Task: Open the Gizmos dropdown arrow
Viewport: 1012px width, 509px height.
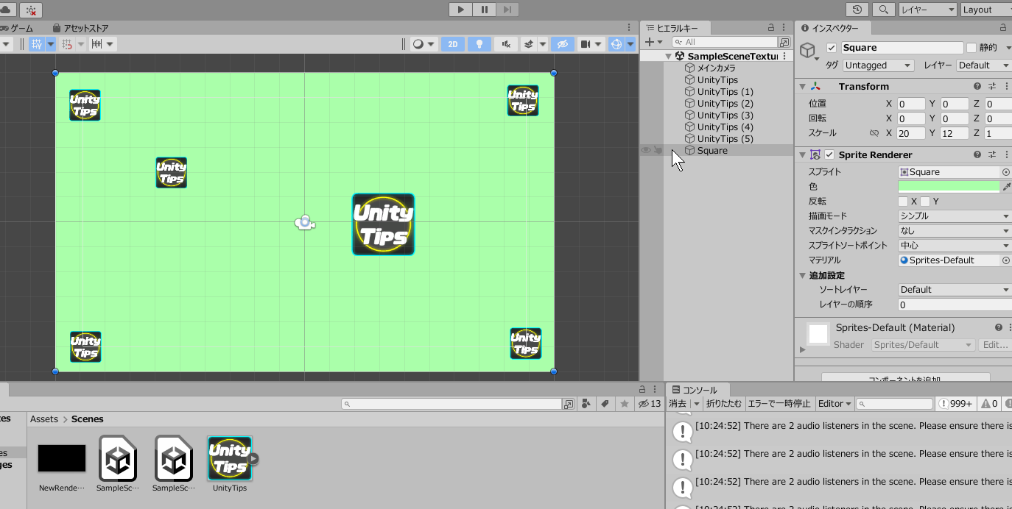Action: [630, 44]
